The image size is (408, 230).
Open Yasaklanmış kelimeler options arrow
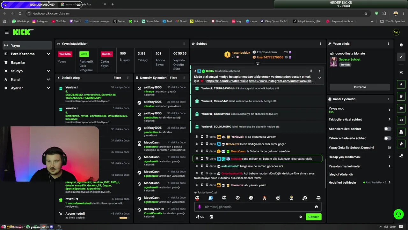tap(389, 166)
